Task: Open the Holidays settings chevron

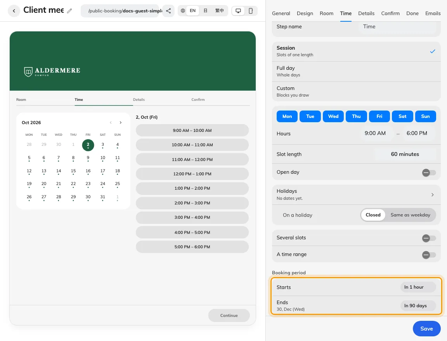Action: coord(433,195)
